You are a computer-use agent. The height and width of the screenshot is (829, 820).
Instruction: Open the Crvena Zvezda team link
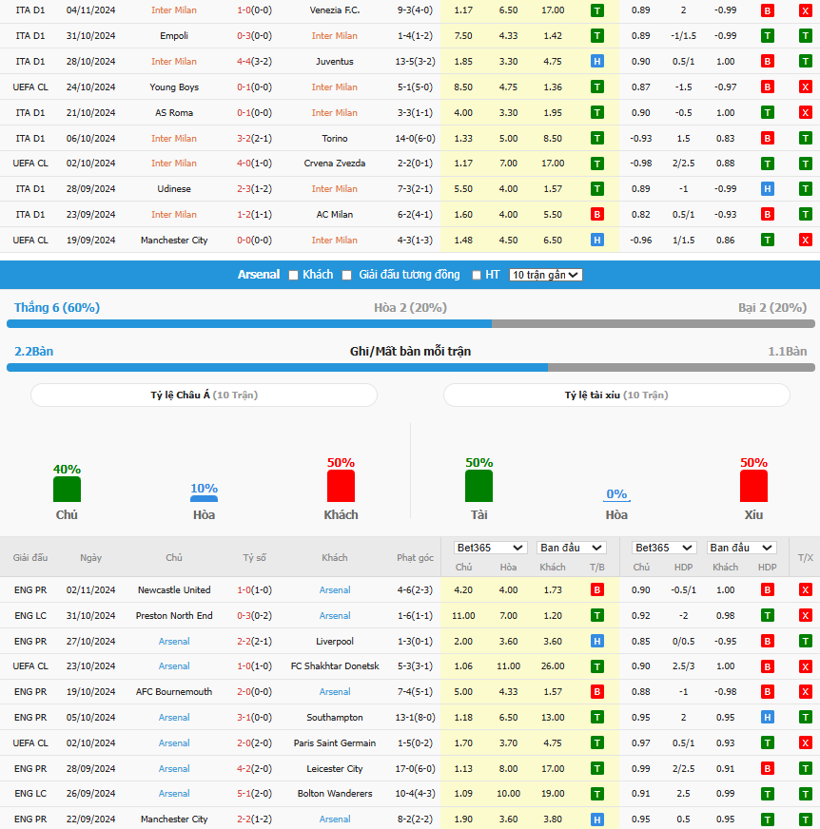pyautogui.click(x=334, y=164)
